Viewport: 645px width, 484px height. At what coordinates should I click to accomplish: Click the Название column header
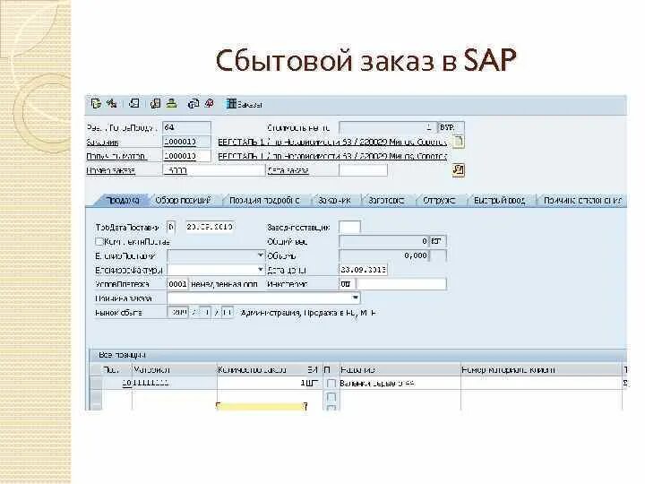click(x=399, y=369)
